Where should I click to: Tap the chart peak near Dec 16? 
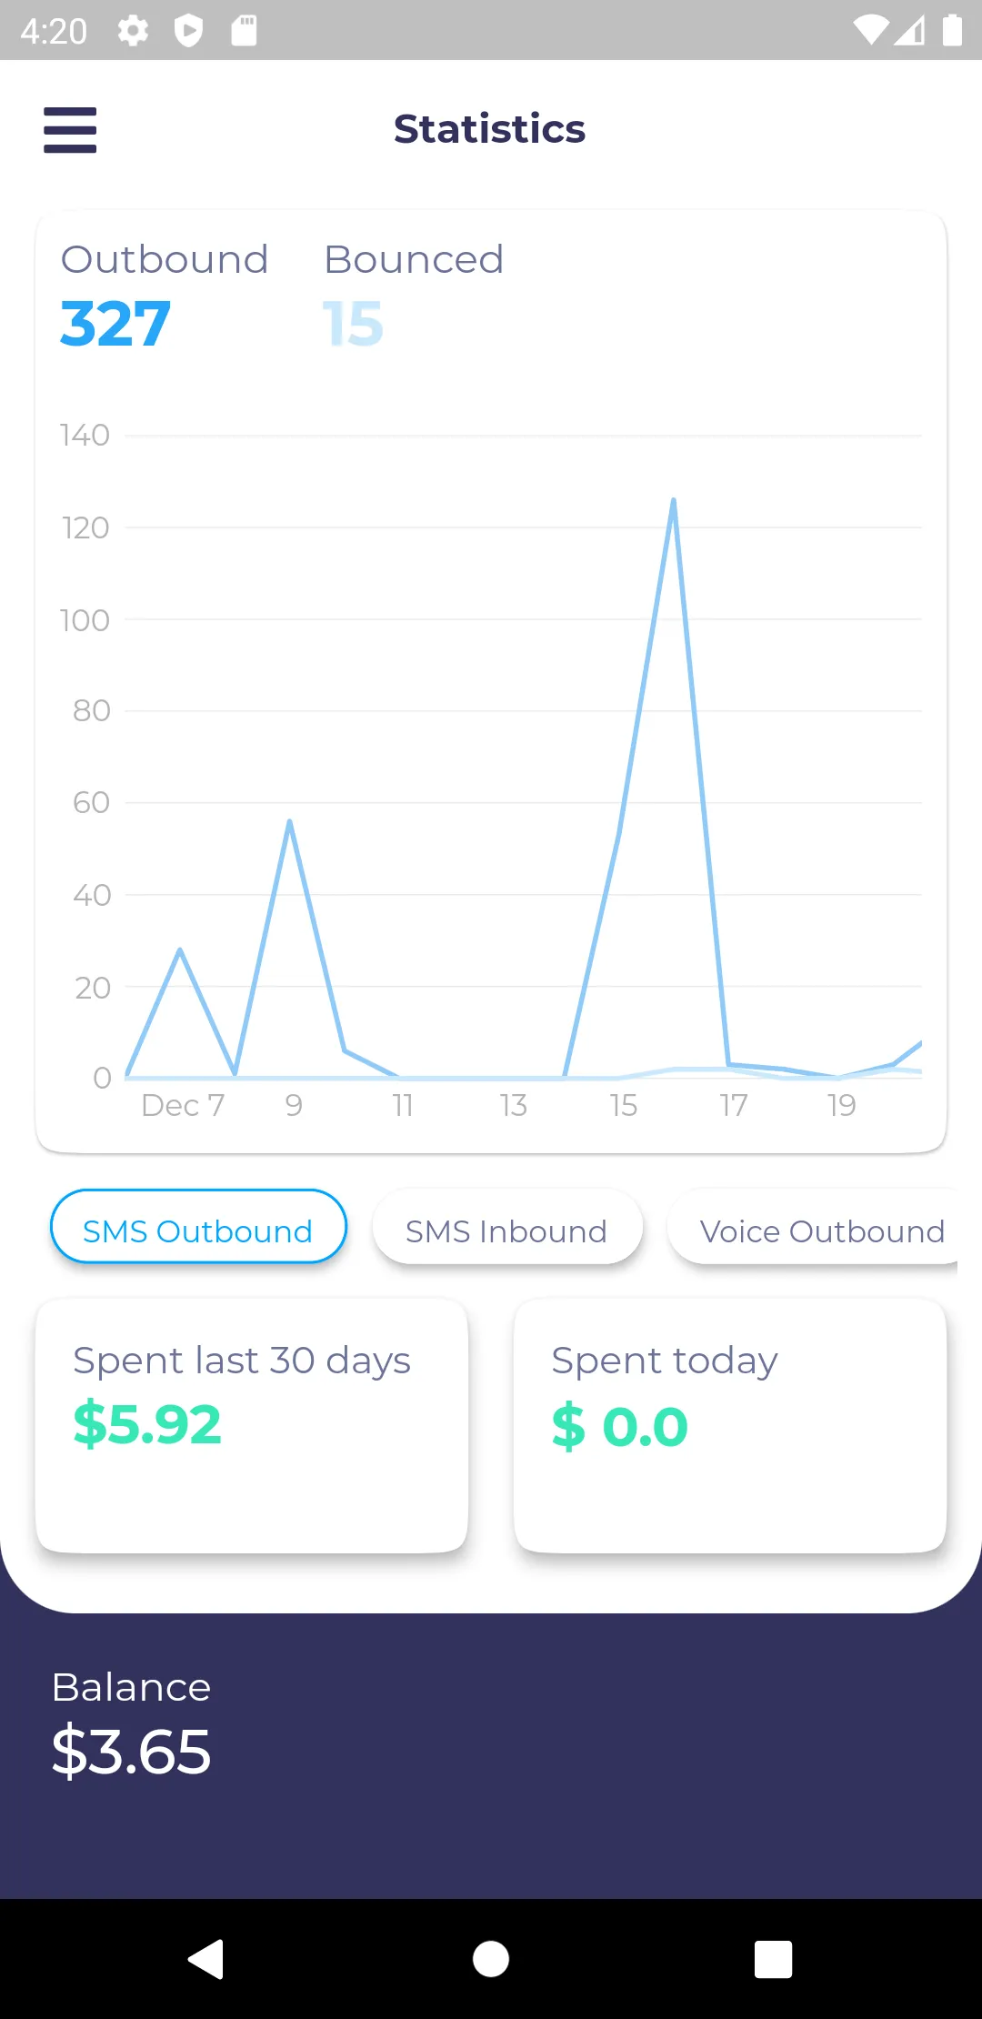tap(674, 499)
